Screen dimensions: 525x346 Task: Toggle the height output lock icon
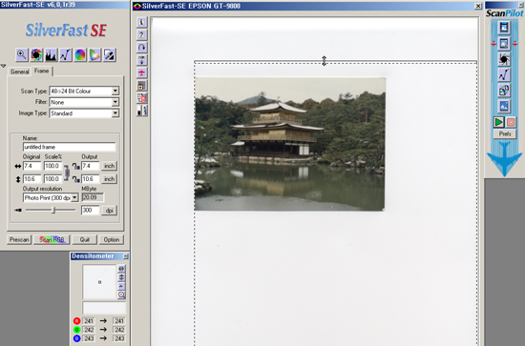tap(76, 179)
